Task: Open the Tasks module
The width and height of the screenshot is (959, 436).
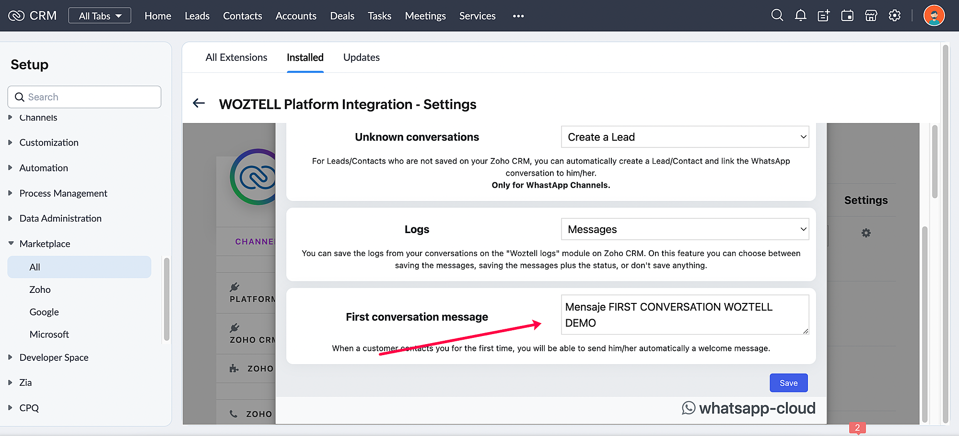Action: click(x=380, y=16)
